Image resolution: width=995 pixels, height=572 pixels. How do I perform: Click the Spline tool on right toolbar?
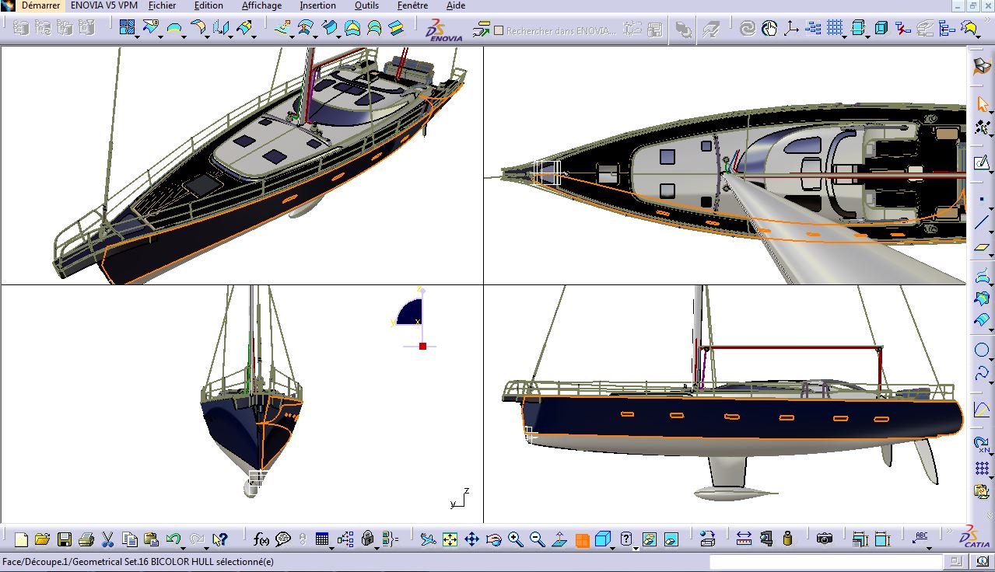(x=982, y=375)
